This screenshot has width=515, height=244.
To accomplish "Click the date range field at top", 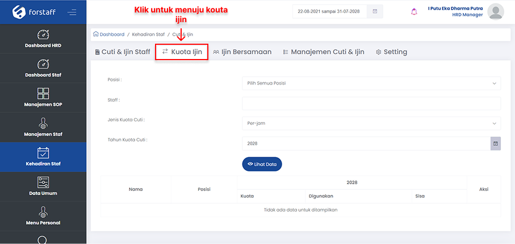I will click(x=330, y=11).
